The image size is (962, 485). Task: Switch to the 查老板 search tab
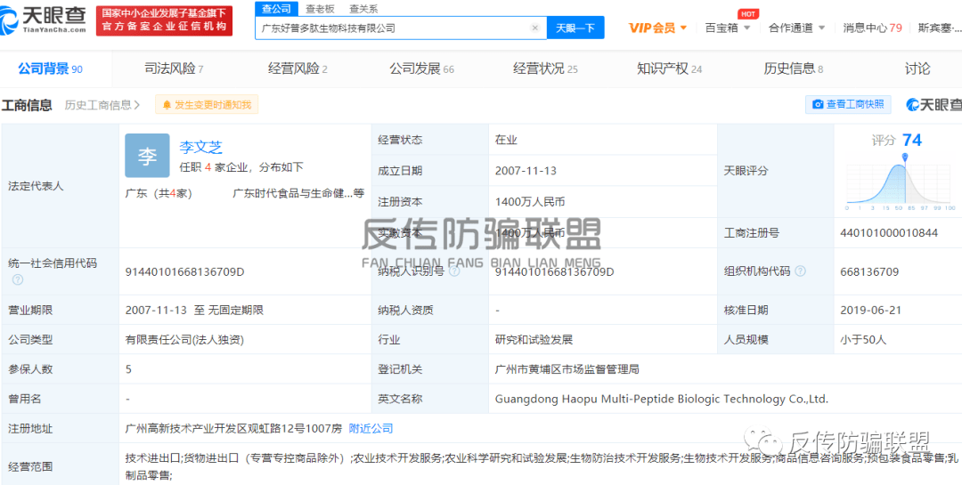[320, 8]
